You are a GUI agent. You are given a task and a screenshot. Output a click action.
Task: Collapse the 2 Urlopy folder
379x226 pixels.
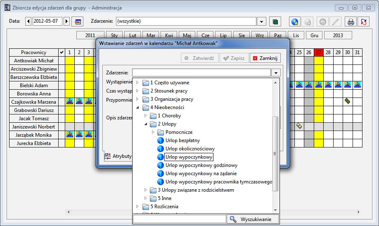(x=145, y=124)
